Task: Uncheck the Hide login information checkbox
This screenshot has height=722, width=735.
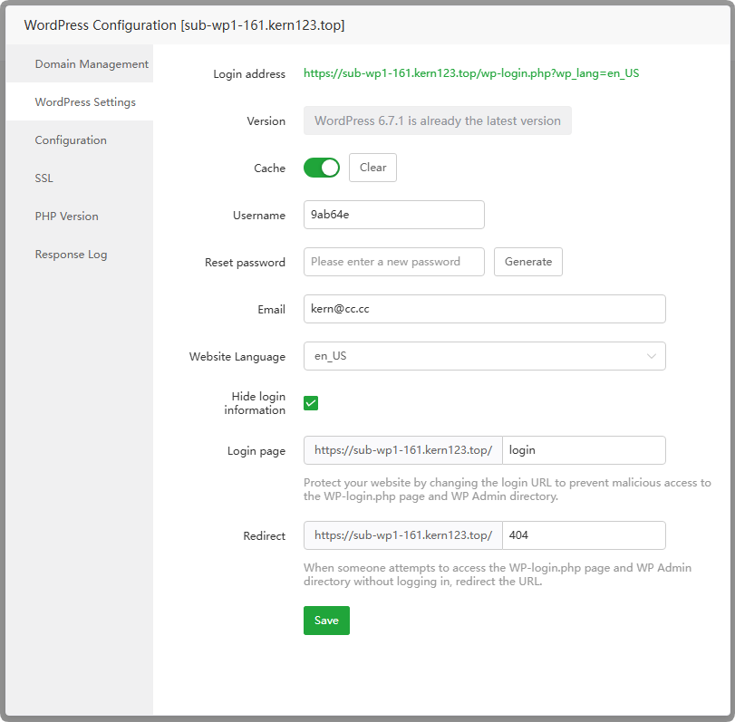Action: point(311,403)
